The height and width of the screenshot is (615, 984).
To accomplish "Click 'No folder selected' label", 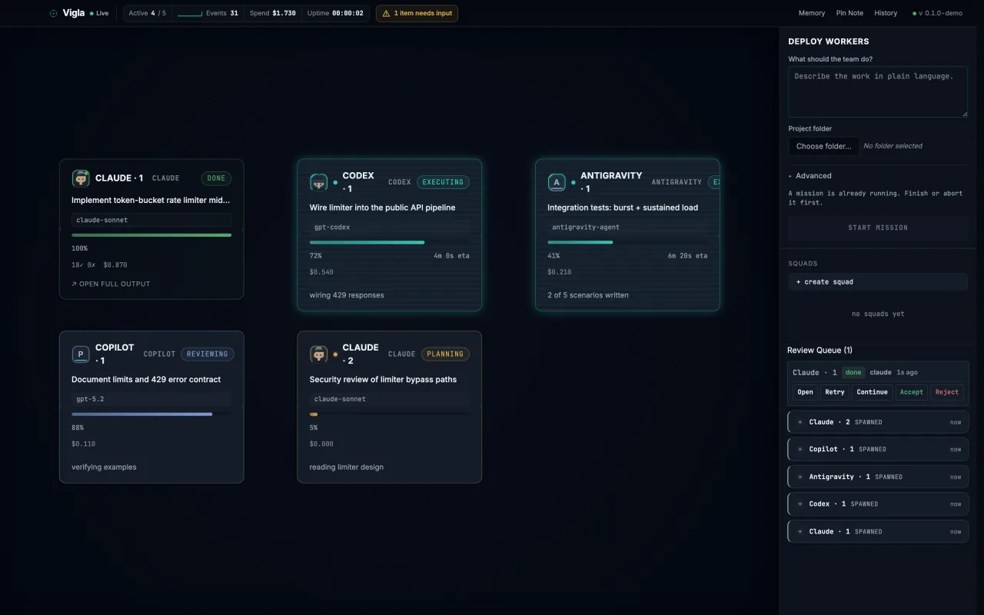I will [893, 146].
